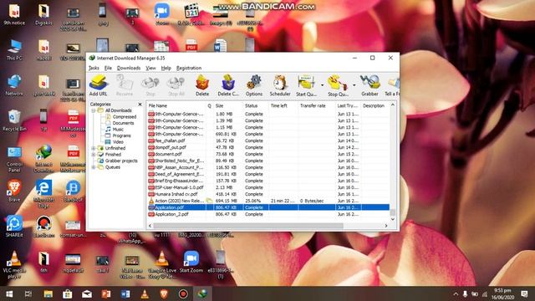535x301 pixels.
Task: Select the Compressed category
Action: [x=125, y=117]
